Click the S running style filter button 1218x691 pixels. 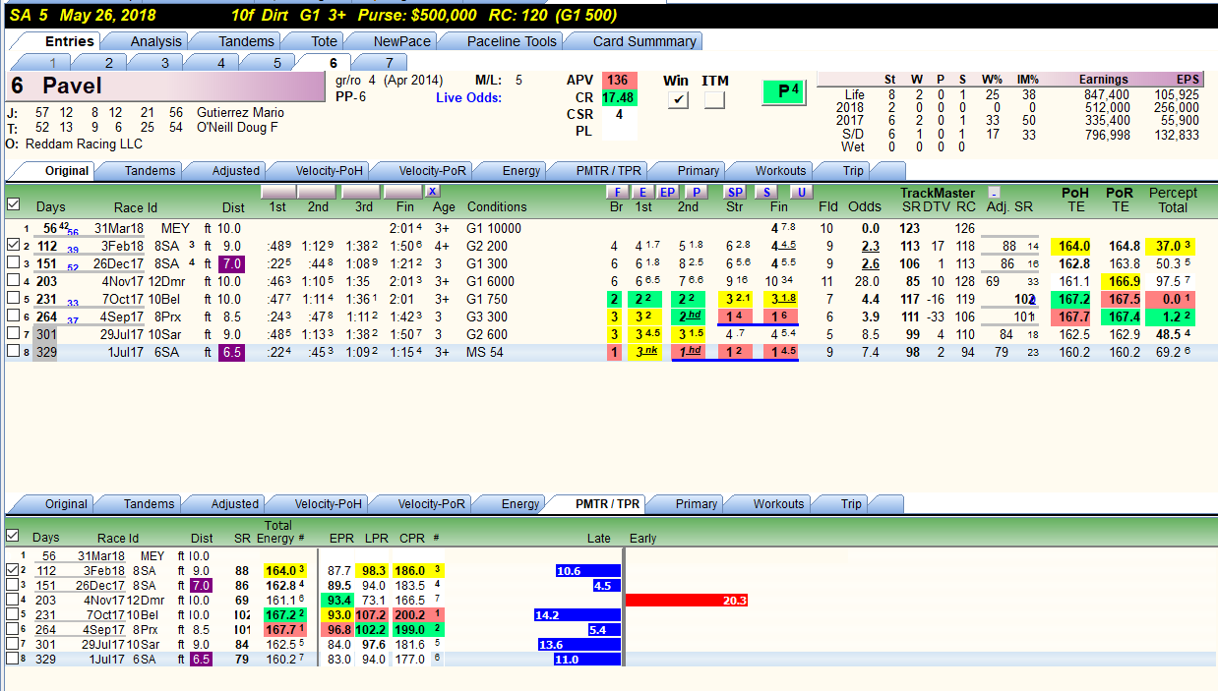766,192
